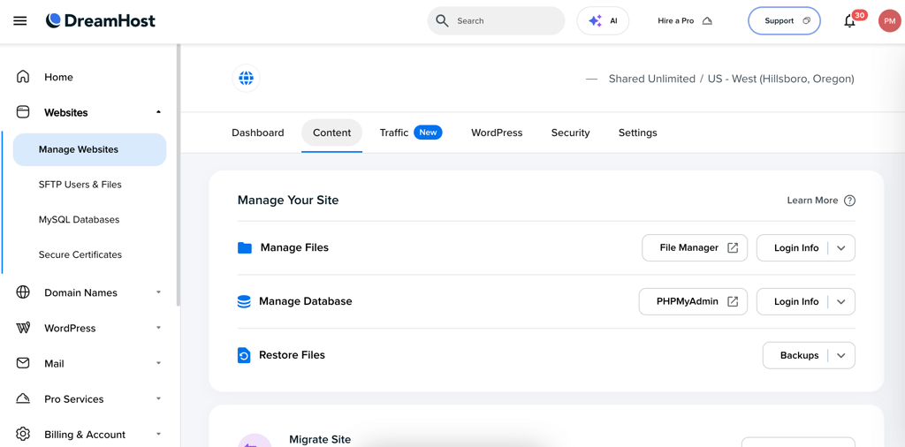Click the sidebar vertical scrollbar
The width and height of the screenshot is (905, 447).
click(179, 174)
